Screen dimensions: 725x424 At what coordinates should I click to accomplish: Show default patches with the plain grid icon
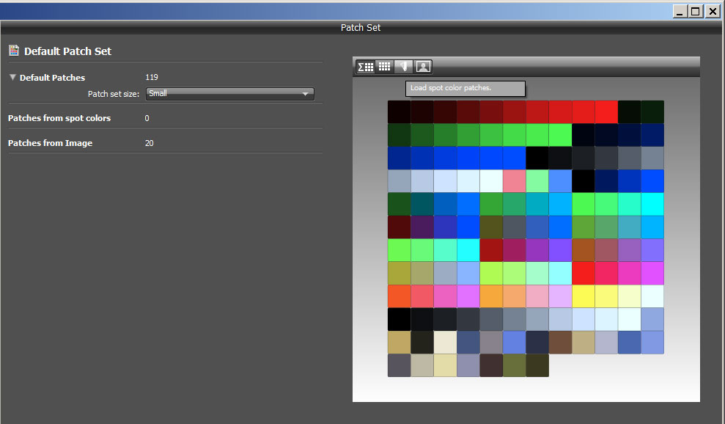coord(384,67)
